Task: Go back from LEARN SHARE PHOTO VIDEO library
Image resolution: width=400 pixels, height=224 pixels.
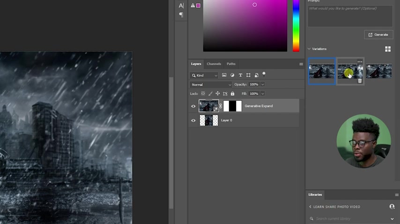Action: 310,207
